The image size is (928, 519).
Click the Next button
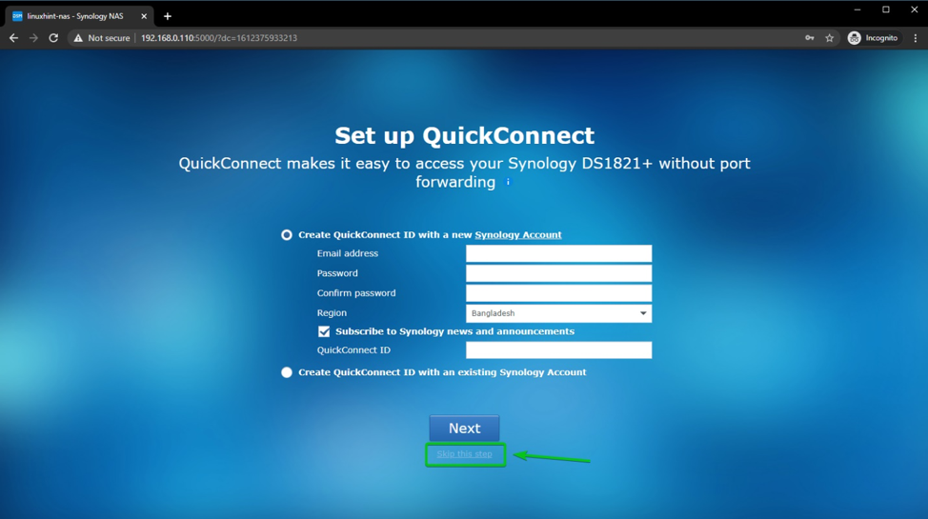pyautogui.click(x=465, y=428)
